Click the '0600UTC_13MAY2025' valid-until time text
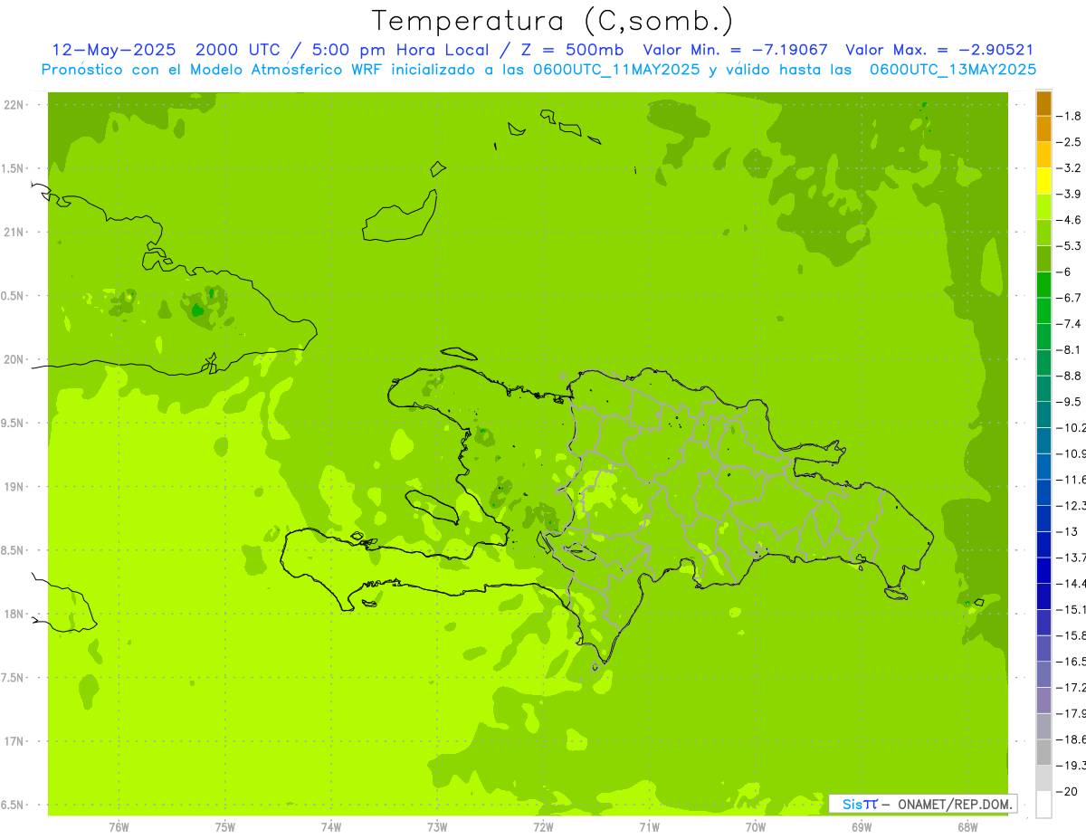Viewport: 1086px width, 839px height. pos(952,69)
